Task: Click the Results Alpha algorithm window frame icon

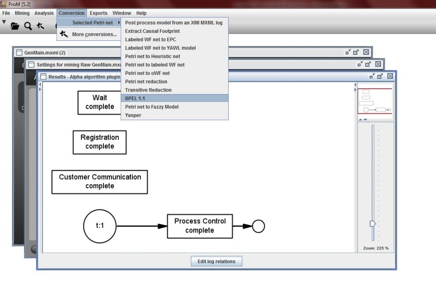Action: (x=43, y=77)
